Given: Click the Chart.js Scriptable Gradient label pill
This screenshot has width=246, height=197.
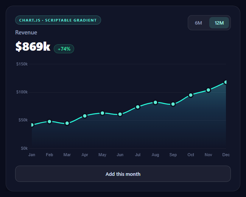Looking at the screenshot, I should pyautogui.click(x=58, y=20).
